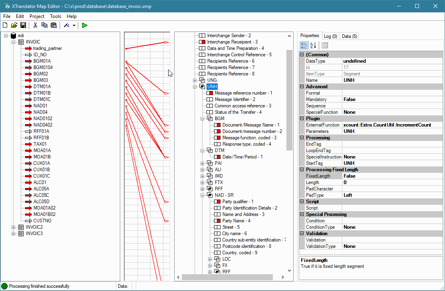Click the segment tree vertical scrollbar thumb

(x=289, y=100)
